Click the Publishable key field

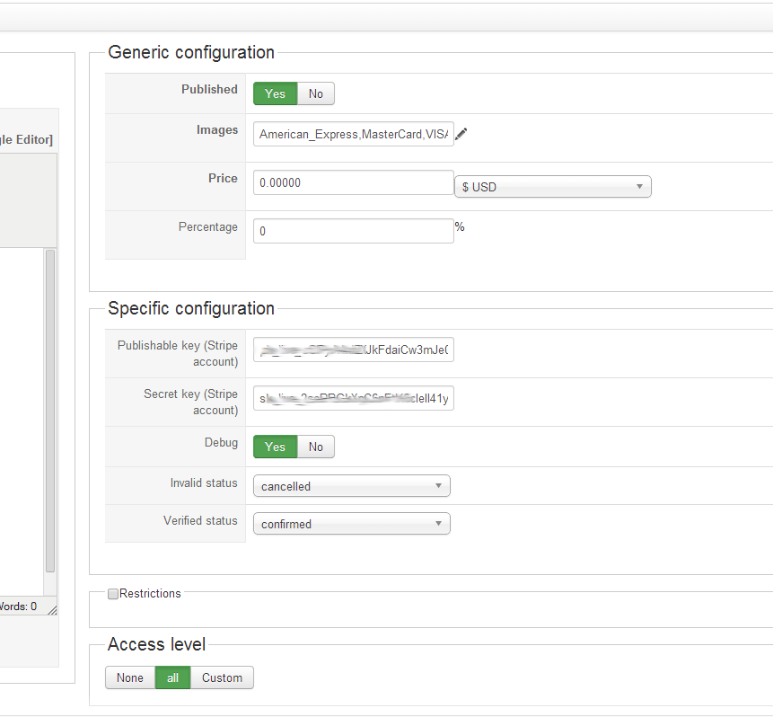point(353,350)
